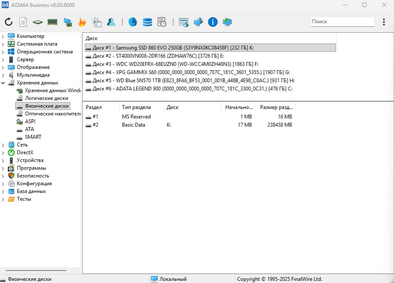Image resolution: width=394 pixels, height=283 pixels.
Task: Expand the Мультимедиа tree node
Action: [3, 75]
